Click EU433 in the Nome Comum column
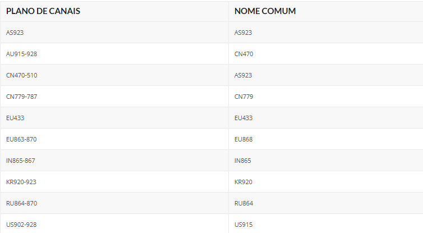423x233 pixels. click(x=243, y=118)
